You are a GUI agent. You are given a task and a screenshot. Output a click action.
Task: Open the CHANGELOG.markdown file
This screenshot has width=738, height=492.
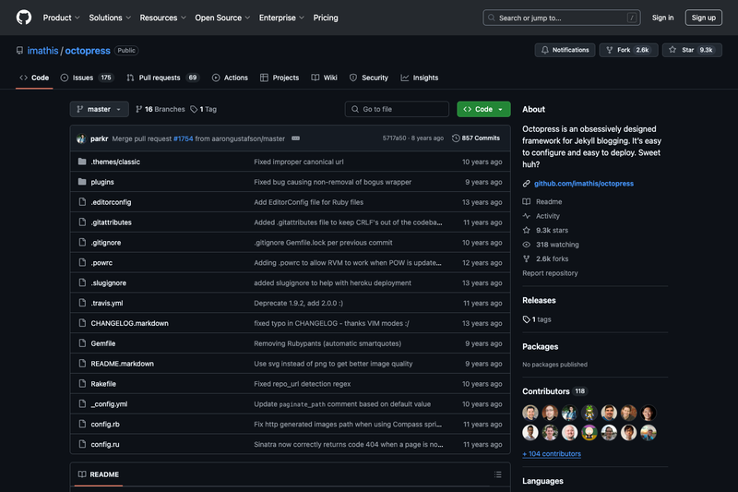tap(129, 323)
